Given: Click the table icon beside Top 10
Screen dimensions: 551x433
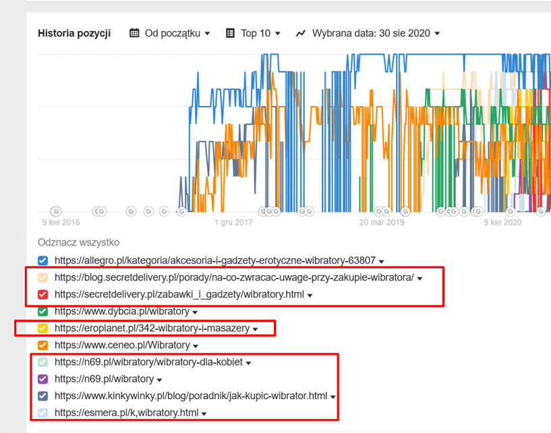Looking at the screenshot, I should 231,33.
